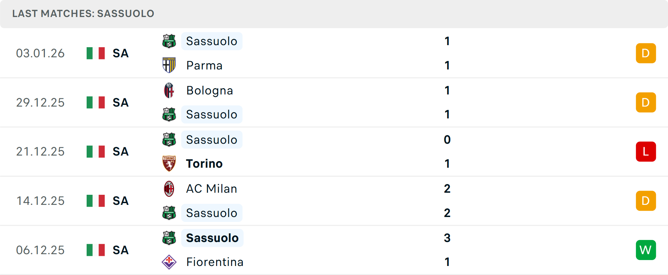
Task: Click the Bologna club crest
Action: pos(169,90)
